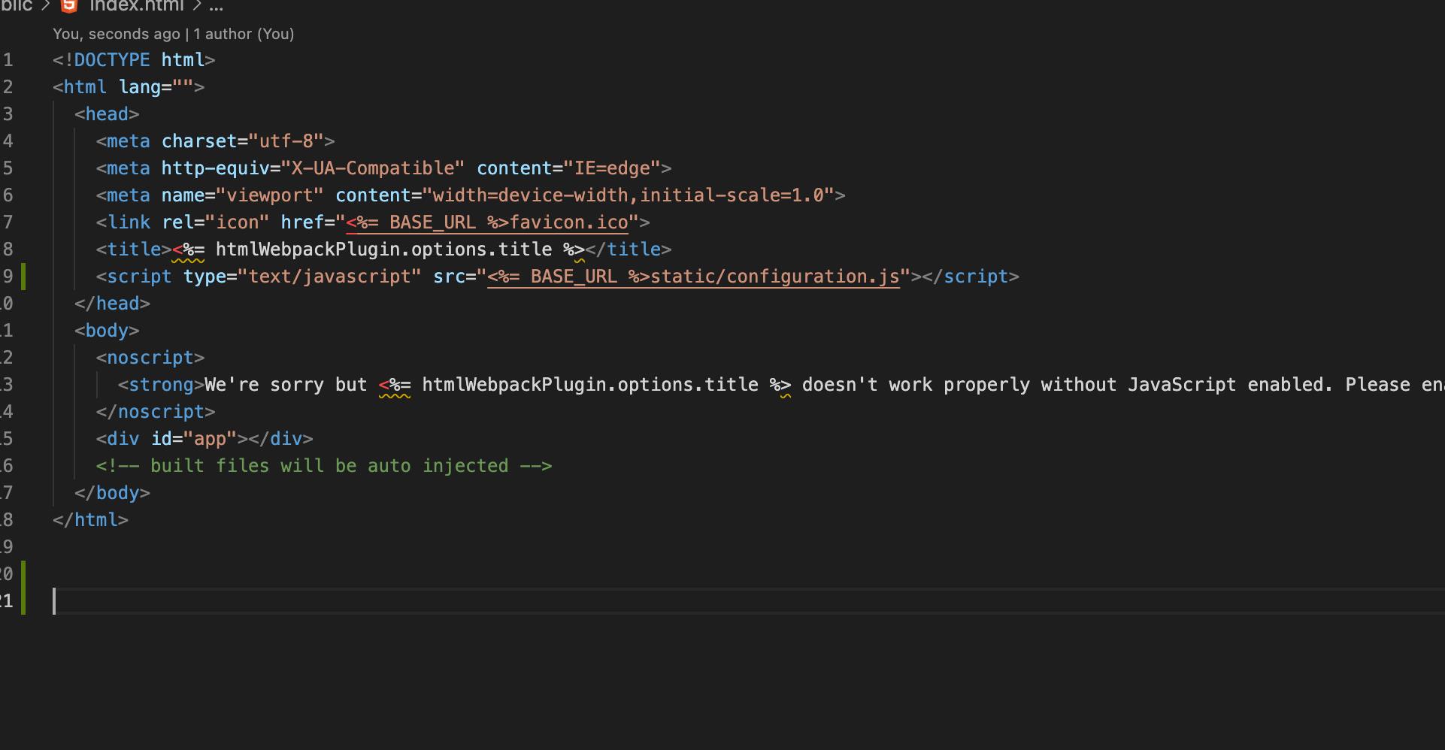Image resolution: width=1445 pixels, height=750 pixels.
Task: Click the closing noscript tag
Action: 156,412
